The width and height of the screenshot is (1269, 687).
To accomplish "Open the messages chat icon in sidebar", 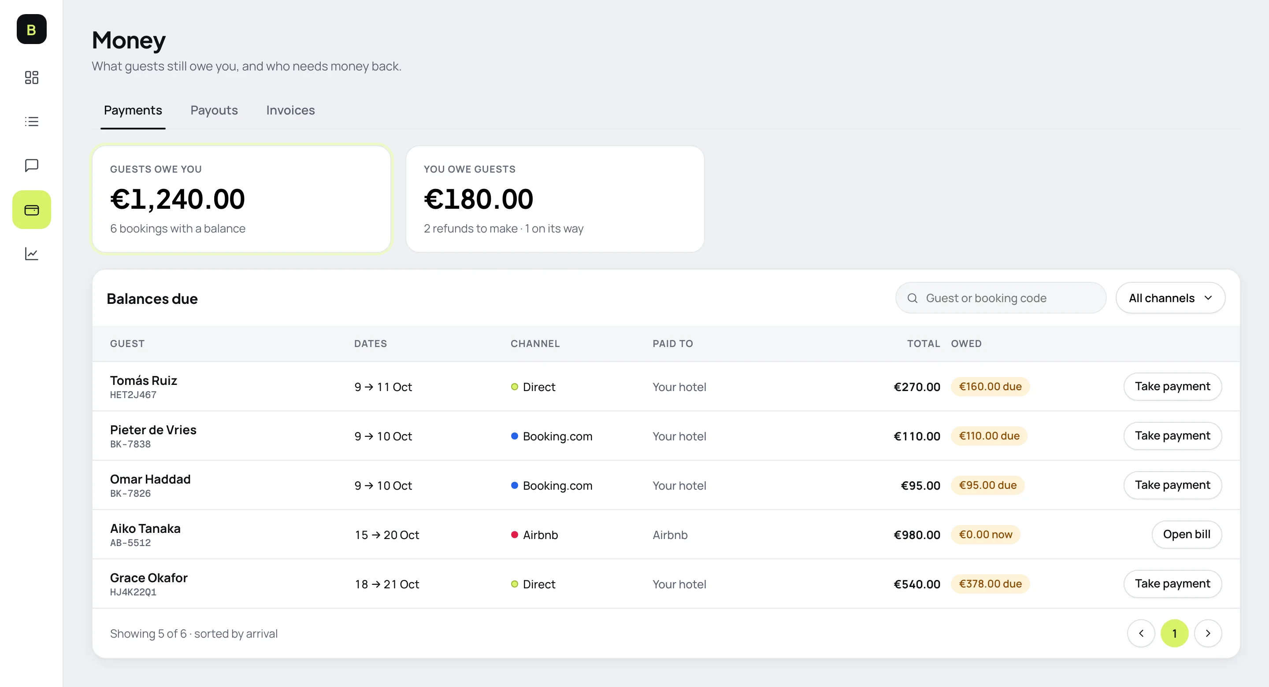I will pyautogui.click(x=32, y=165).
